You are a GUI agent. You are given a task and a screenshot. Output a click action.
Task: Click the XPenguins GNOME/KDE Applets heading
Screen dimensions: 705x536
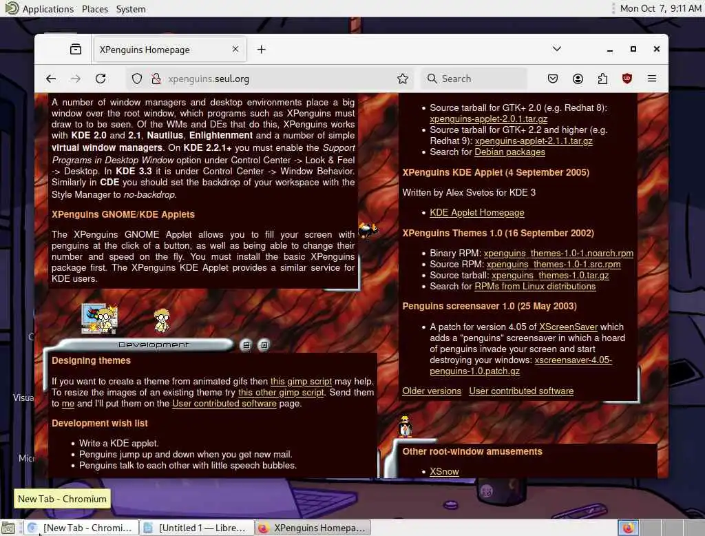(123, 215)
